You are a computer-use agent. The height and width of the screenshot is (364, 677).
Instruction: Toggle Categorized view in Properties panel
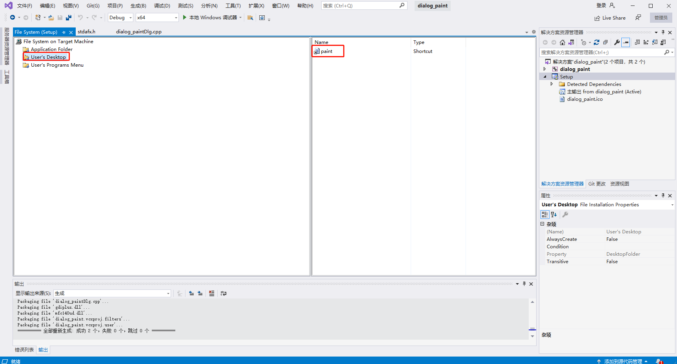[545, 215]
